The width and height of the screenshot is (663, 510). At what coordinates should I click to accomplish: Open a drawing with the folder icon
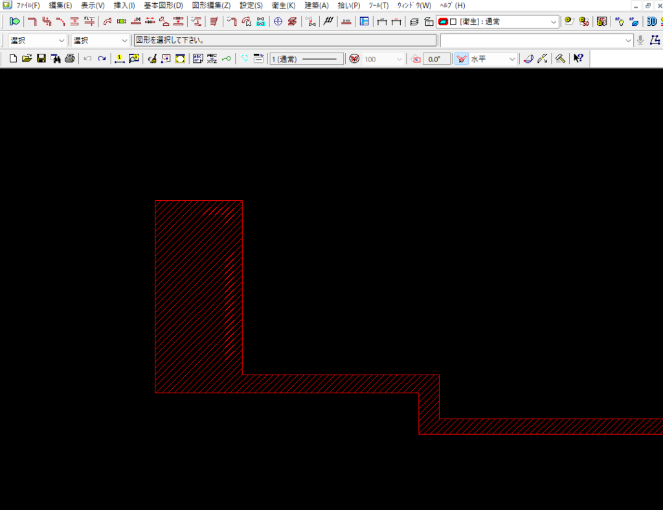pyautogui.click(x=27, y=59)
